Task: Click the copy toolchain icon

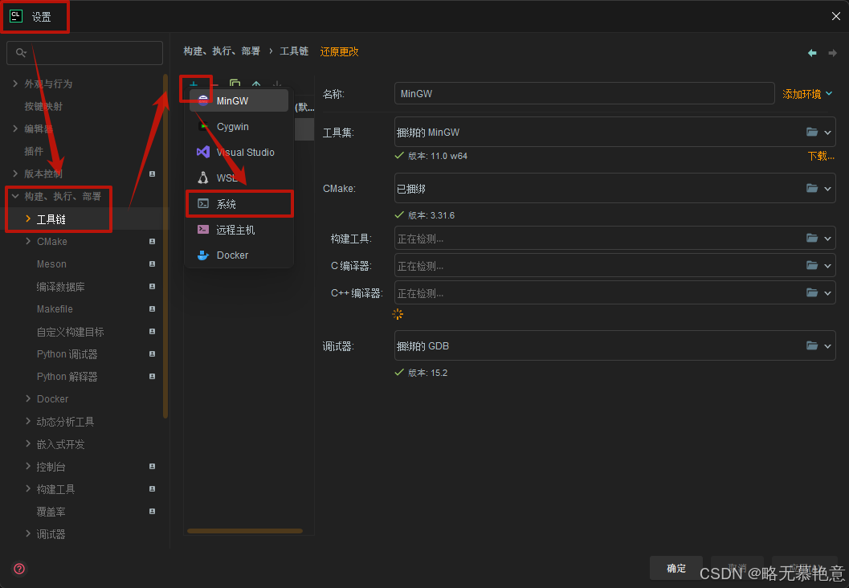Action: pos(235,84)
